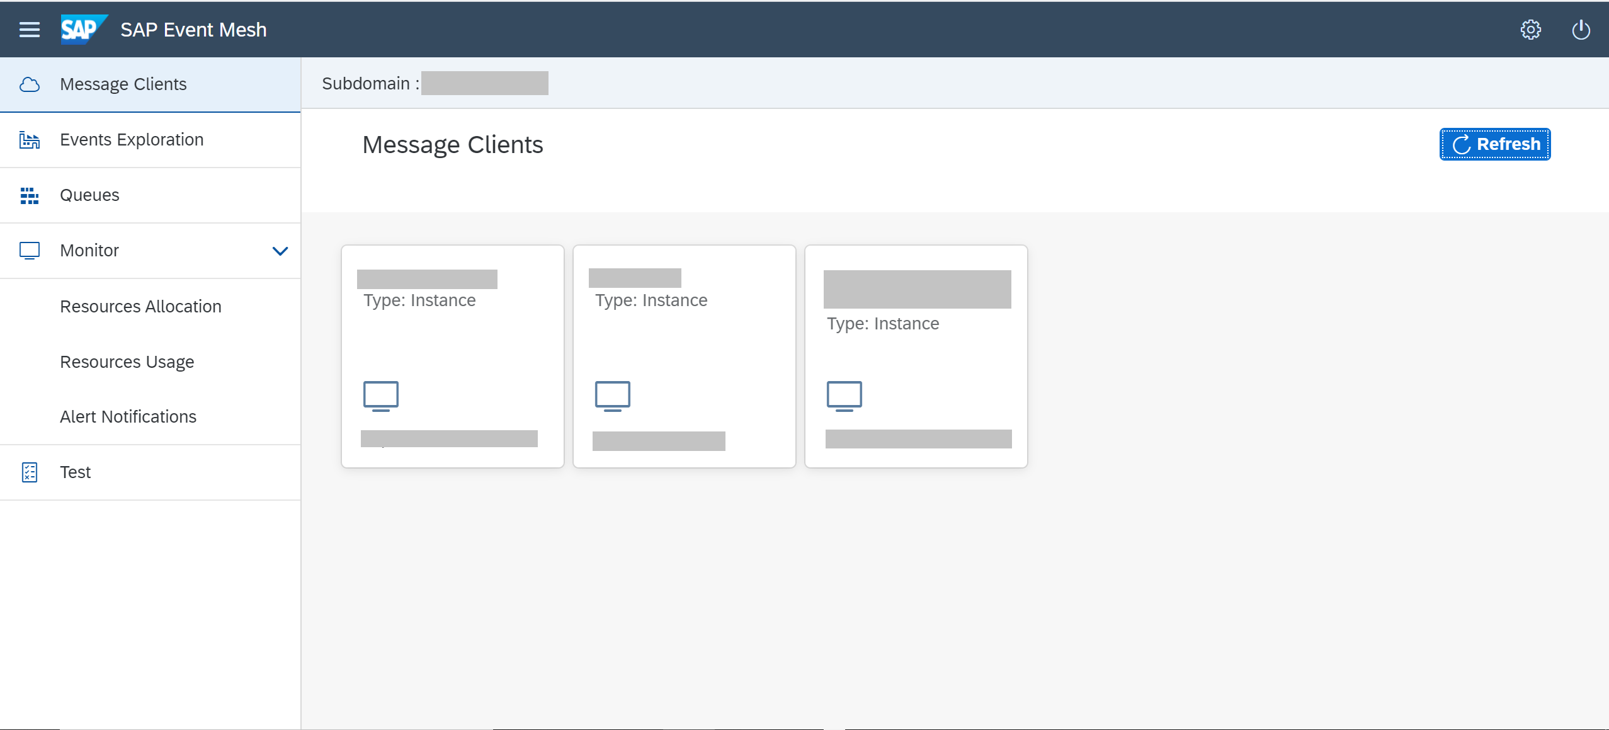This screenshot has height=730, width=1609.
Task: Click the Queues grid icon
Action: coord(30,195)
